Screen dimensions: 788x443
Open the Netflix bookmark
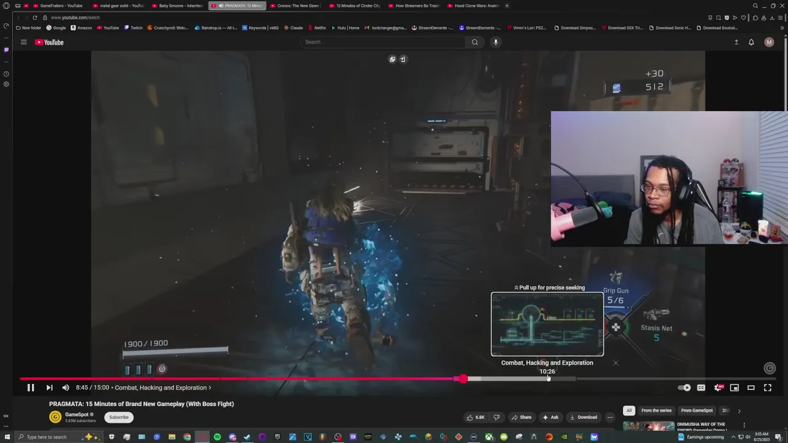pyautogui.click(x=316, y=28)
